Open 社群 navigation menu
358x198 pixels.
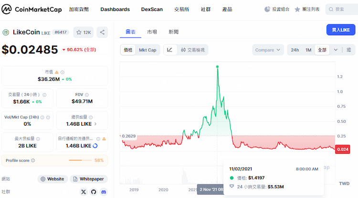coord(205,10)
